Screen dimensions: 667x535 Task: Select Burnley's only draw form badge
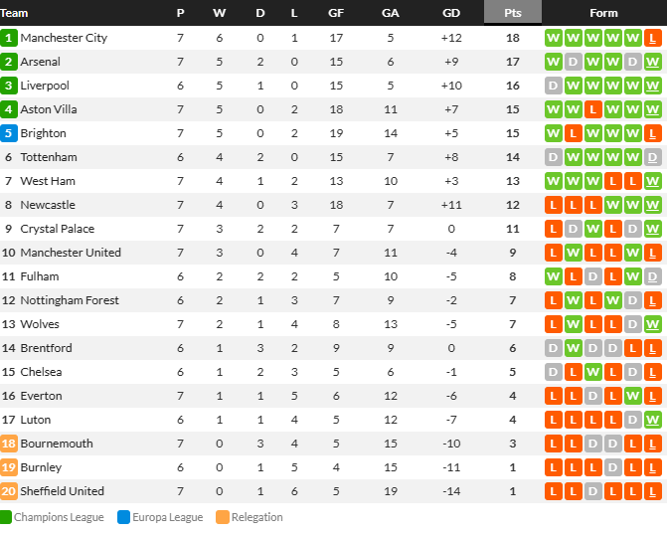(x=612, y=467)
